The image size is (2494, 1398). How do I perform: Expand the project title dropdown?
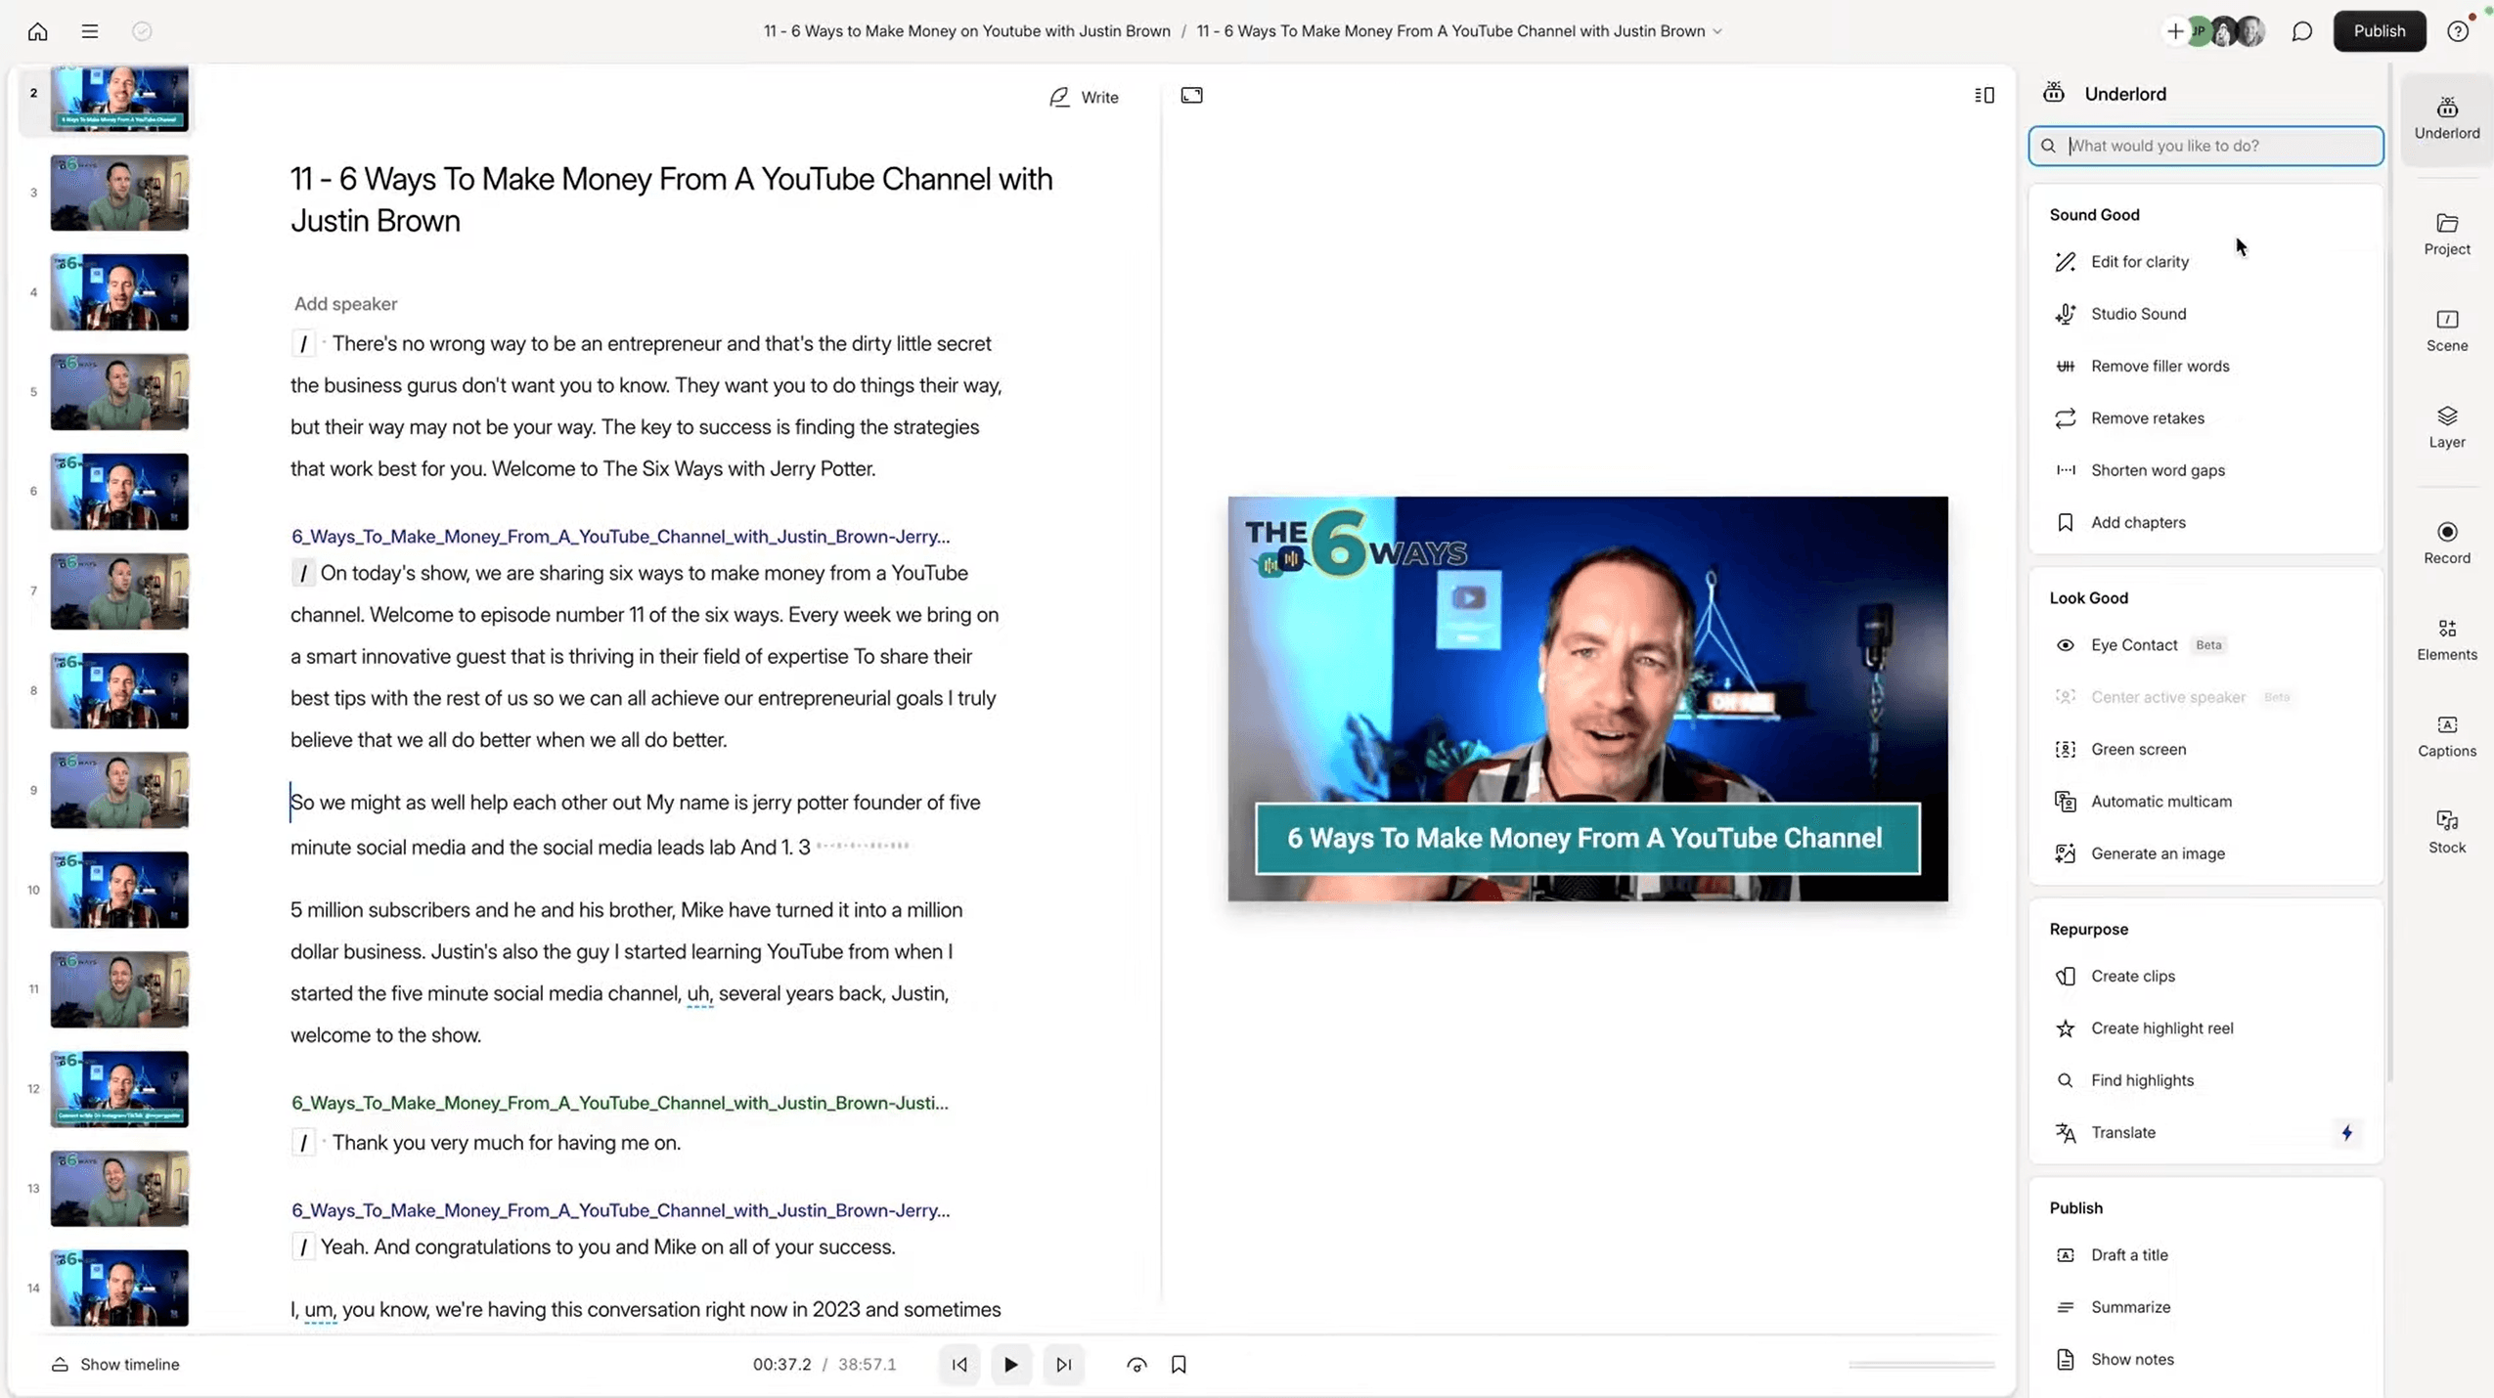point(1717,30)
